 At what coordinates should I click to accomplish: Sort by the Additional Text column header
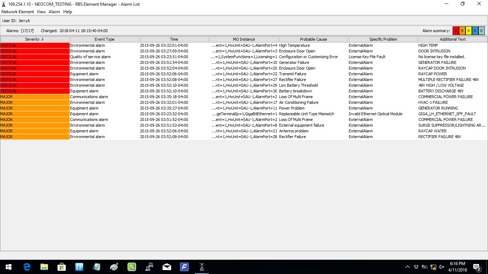tap(453, 39)
